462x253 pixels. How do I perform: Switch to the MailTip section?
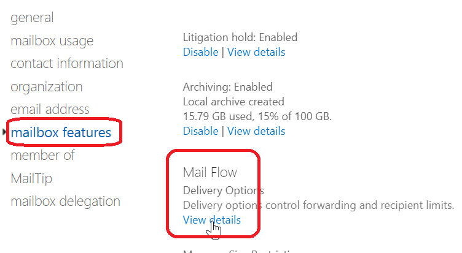click(x=31, y=178)
